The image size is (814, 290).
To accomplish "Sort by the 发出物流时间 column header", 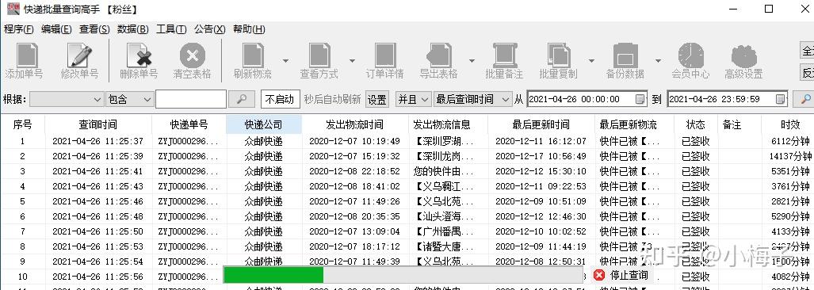I will pyautogui.click(x=354, y=124).
